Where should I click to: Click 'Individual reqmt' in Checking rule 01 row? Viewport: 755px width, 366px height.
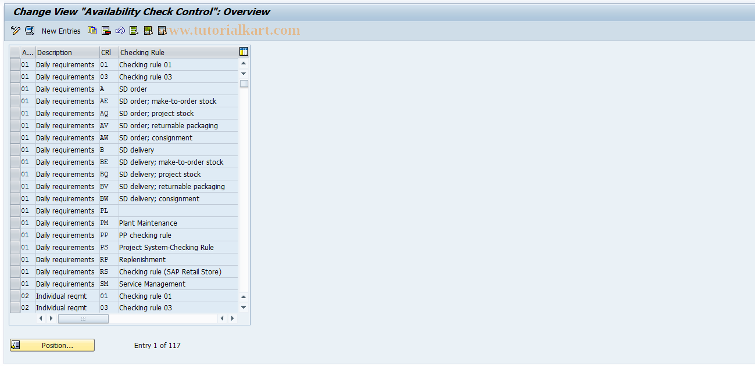pyautogui.click(x=67, y=296)
